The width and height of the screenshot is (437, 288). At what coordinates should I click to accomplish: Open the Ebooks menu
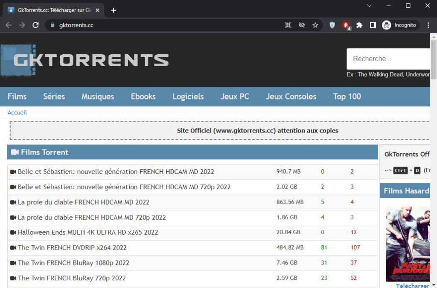click(x=143, y=97)
